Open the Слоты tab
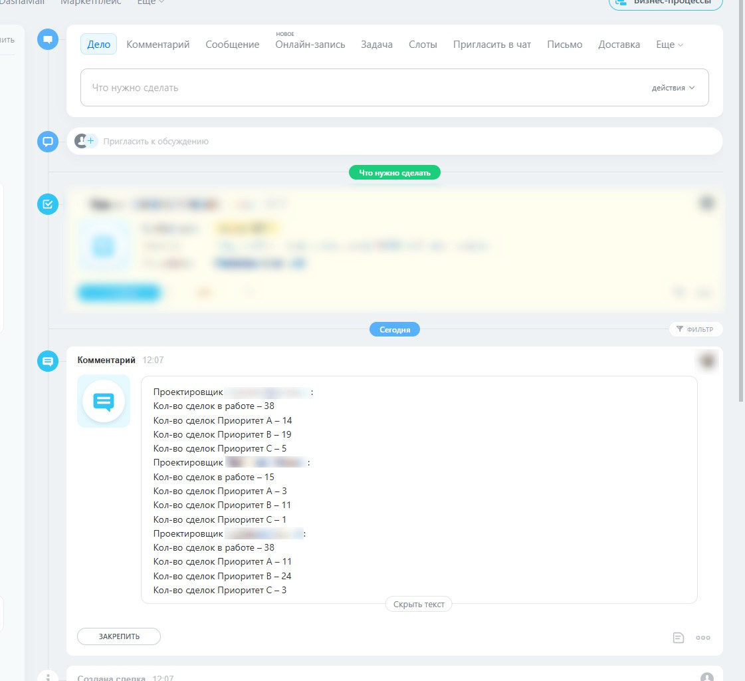Viewport: 745px width, 681px height. [x=423, y=45]
